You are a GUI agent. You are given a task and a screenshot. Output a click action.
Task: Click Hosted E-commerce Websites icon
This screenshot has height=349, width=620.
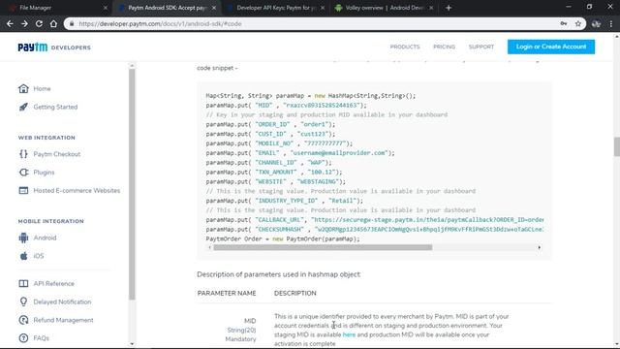click(x=23, y=190)
